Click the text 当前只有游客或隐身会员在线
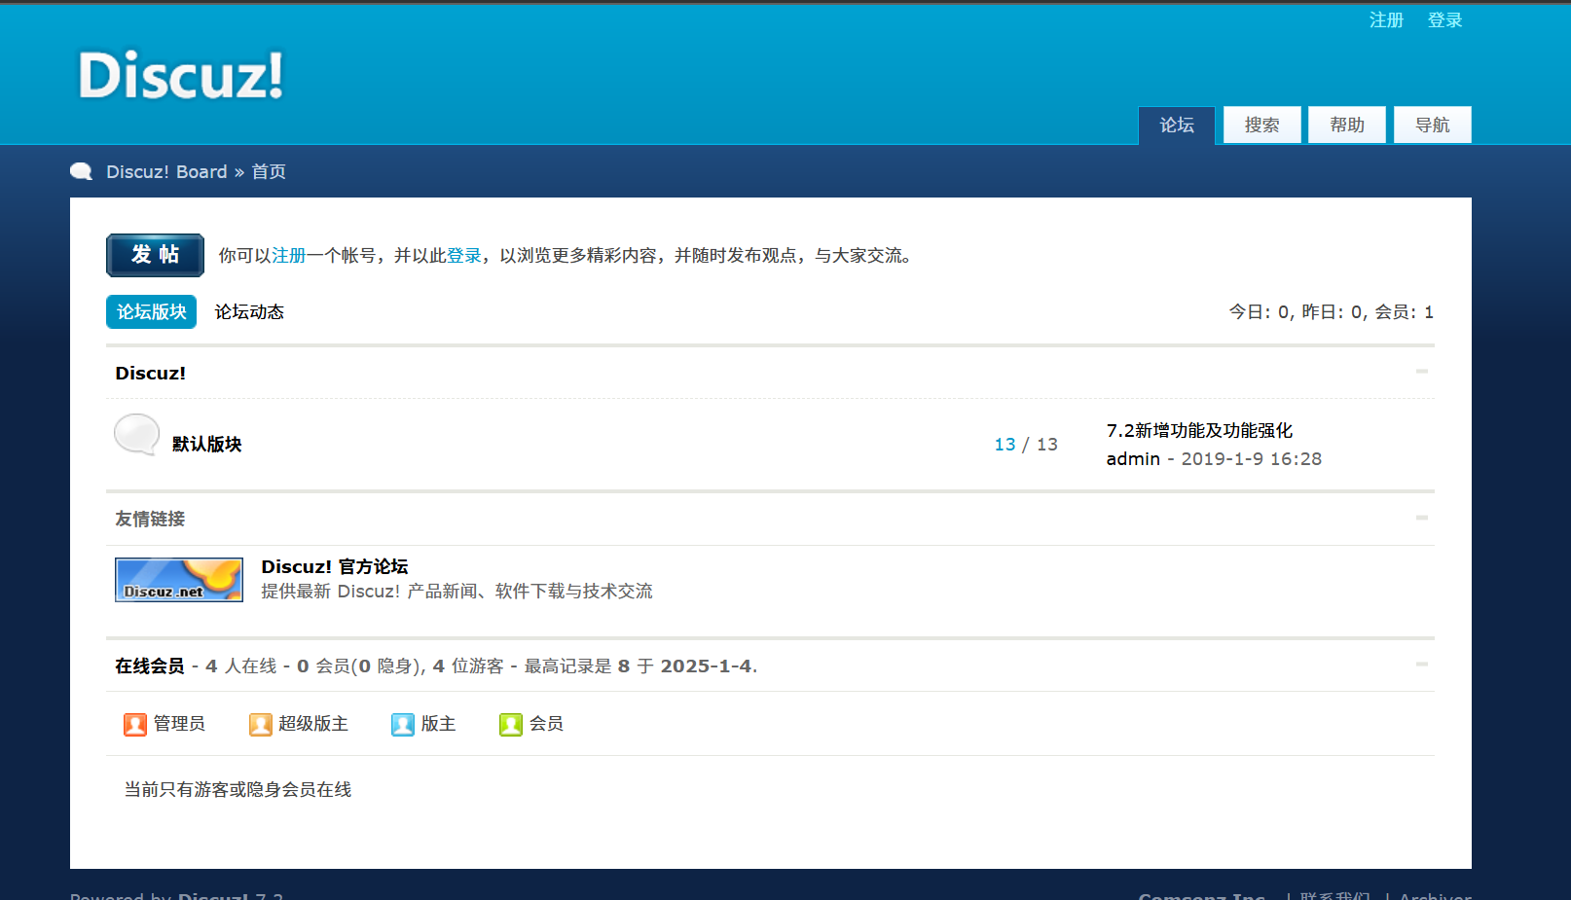Image resolution: width=1571 pixels, height=900 pixels. (x=237, y=790)
